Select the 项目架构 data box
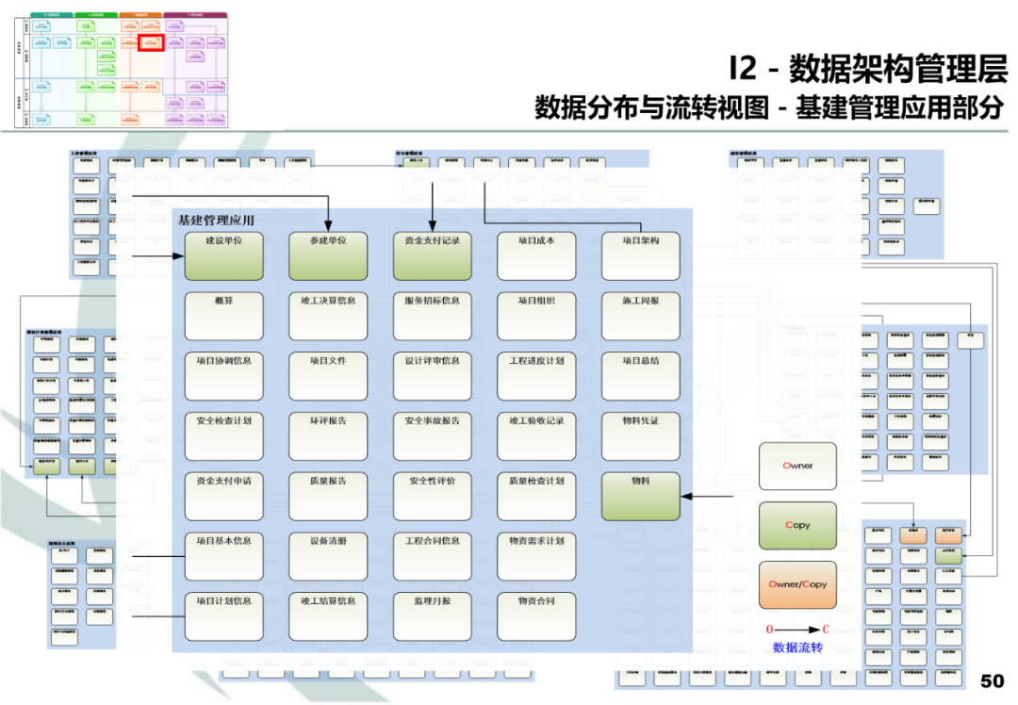Screen dimensions: 1018x705 pos(641,256)
